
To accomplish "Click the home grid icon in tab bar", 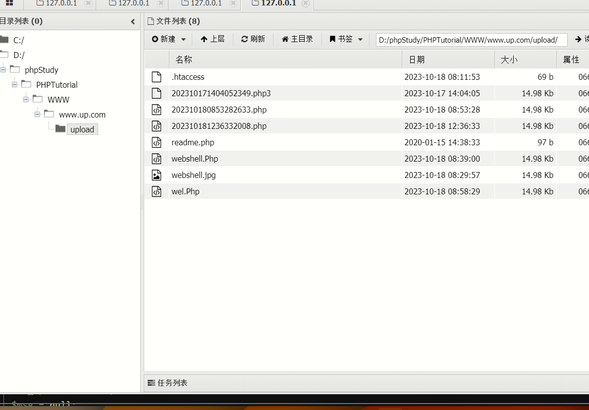I will [9, 3].
